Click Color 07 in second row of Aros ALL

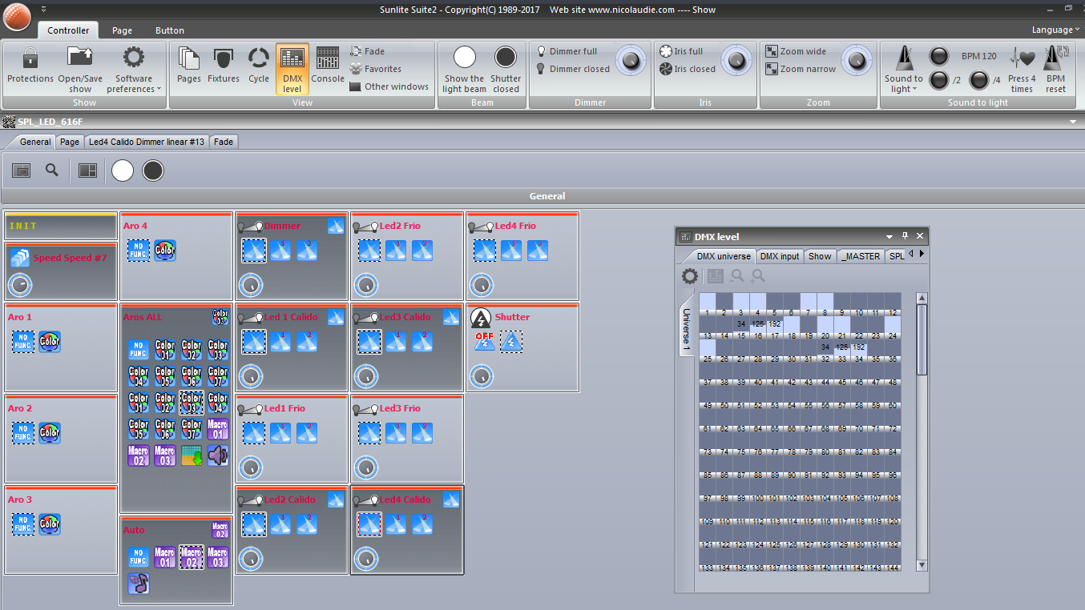[218, 376]
